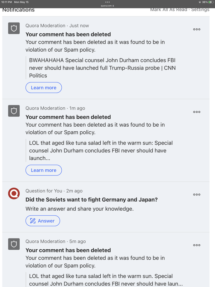Tap the quora.com address bar

[107, 6]
